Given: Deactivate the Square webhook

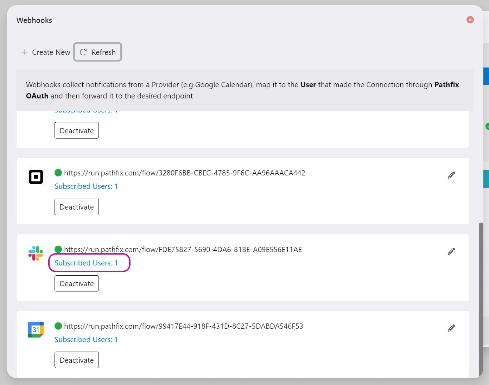Looking at the screenshot, I should pos(77,207).
